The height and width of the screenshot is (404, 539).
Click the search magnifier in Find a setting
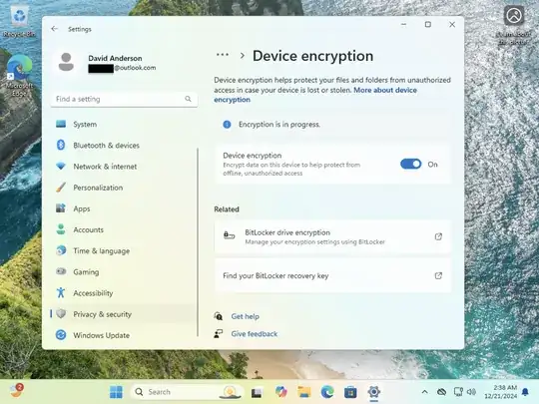coord(188,99)
